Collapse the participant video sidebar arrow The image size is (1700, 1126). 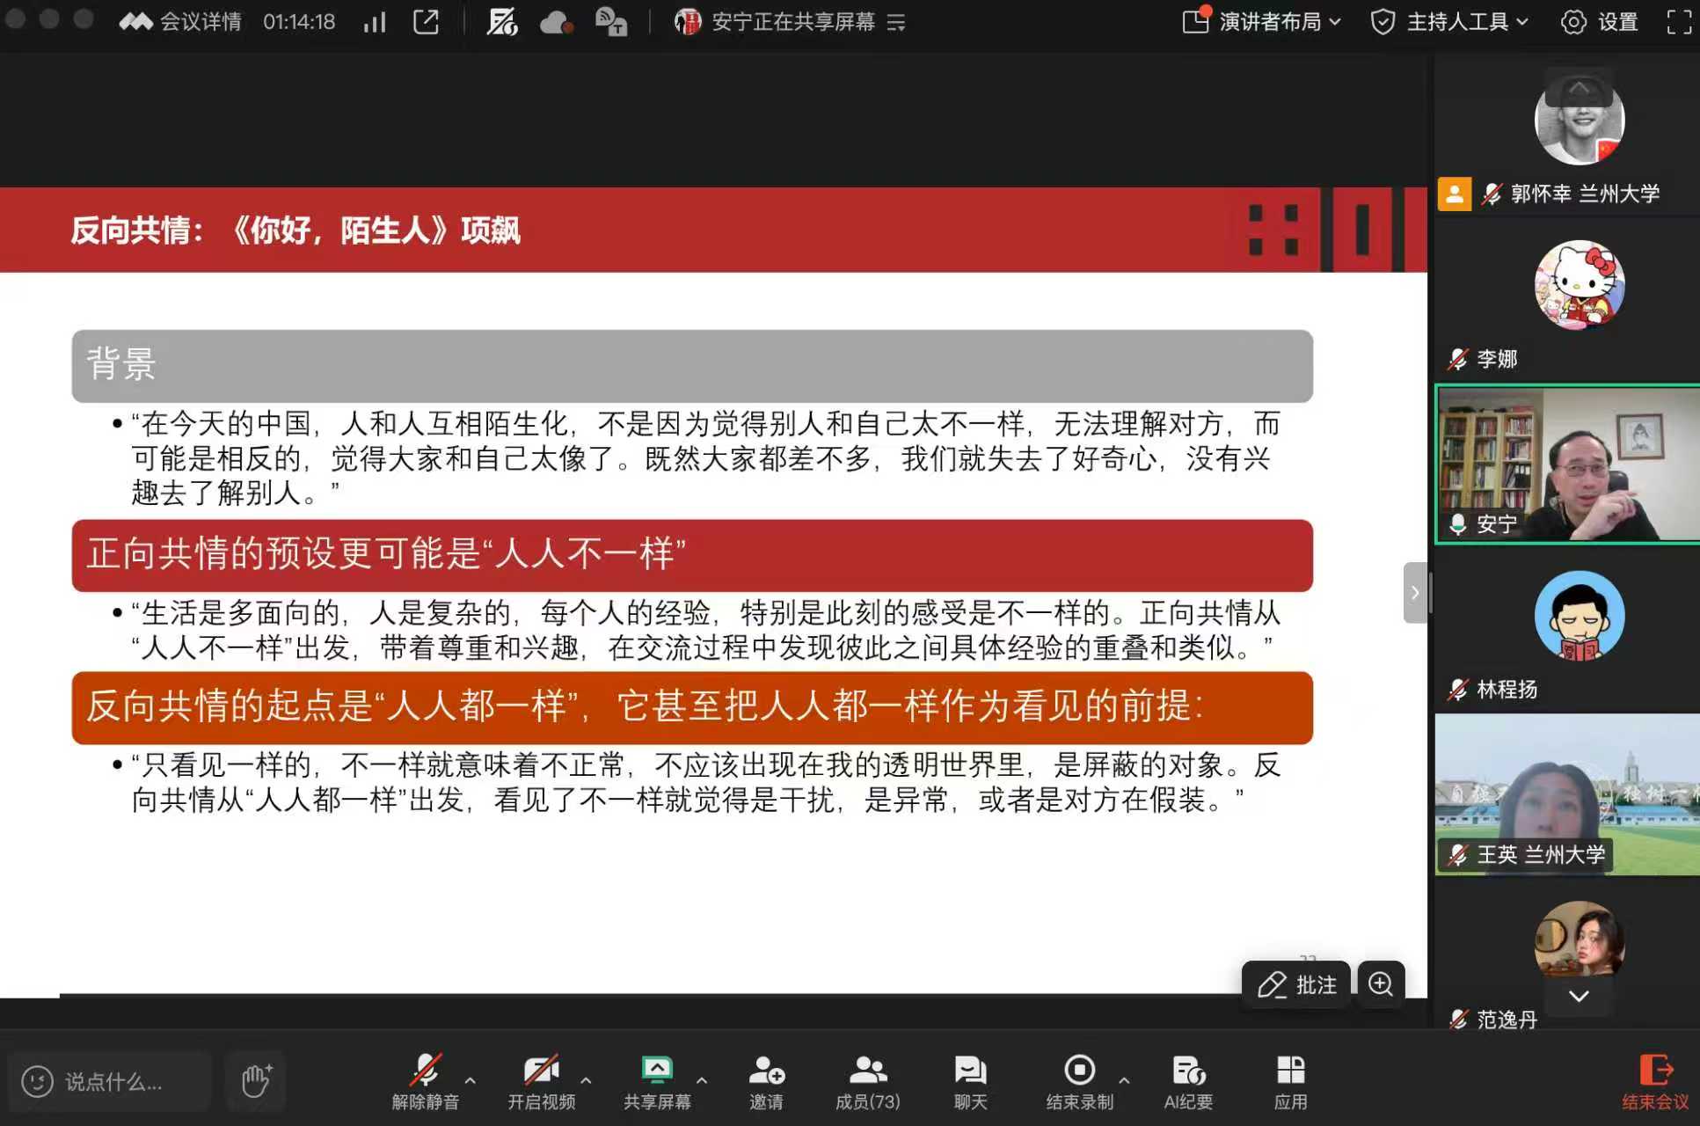(1414, 593)
